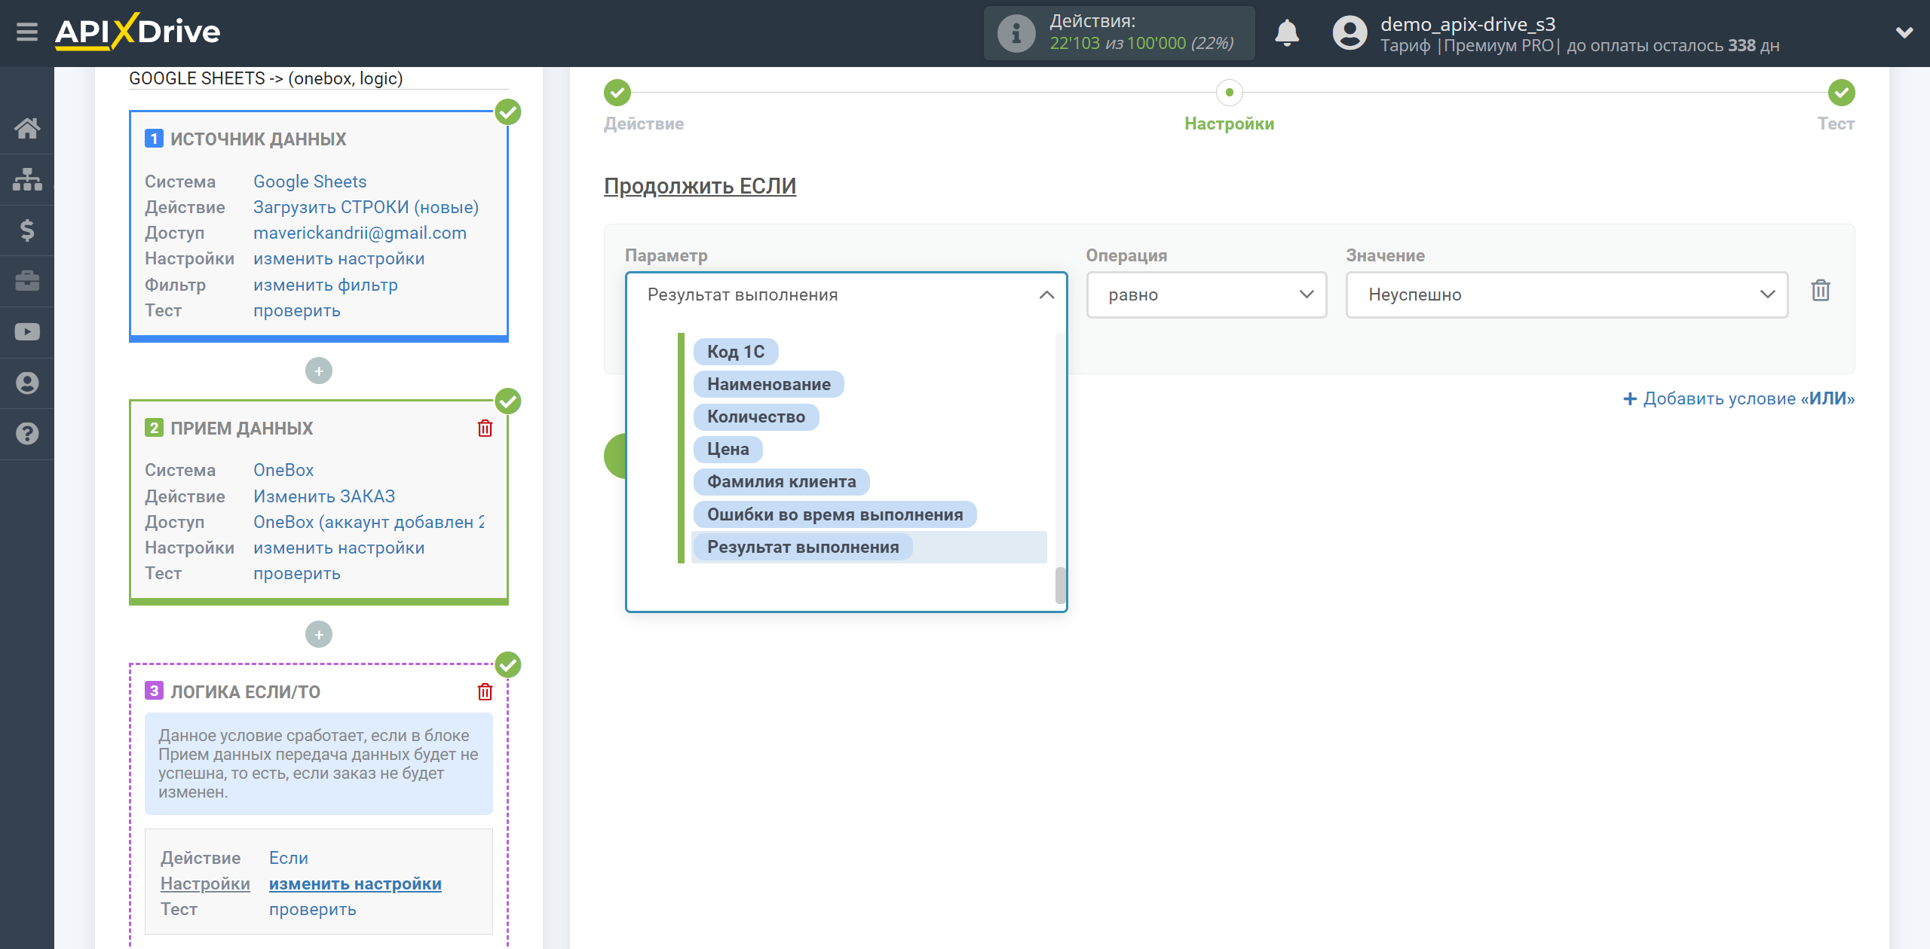1930x949 pixels.
Task: Open briefcase icon in sidebar
Action: pos(27,281)
